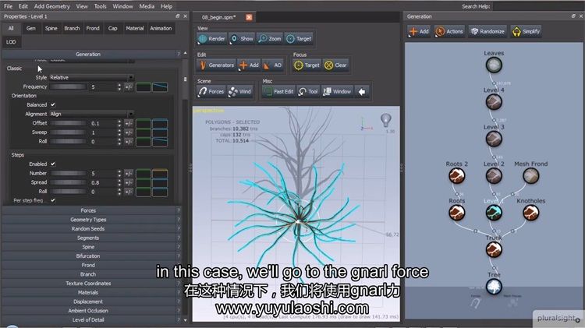Select the Leaves generator node
The image size is (585, 328).
(494, 65)
